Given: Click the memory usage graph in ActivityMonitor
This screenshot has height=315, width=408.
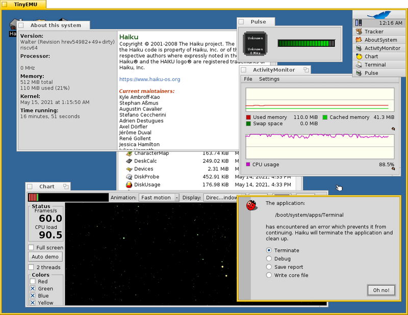Looking at the screenshot, I should point(320,100).
